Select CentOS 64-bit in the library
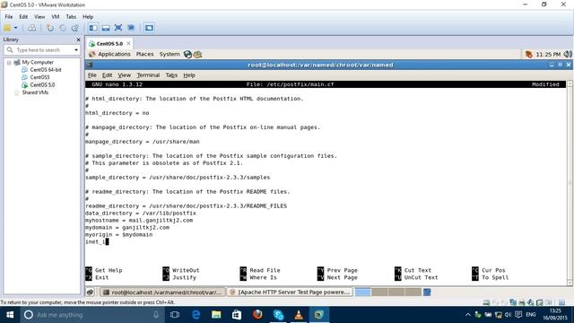 click(46, 70)
